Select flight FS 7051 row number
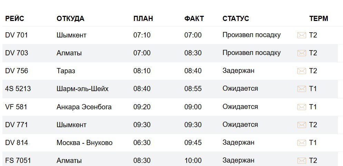Image resolution: width=343 pixels, height=166 pixels. pyautogui.click(x=18, y=161)
